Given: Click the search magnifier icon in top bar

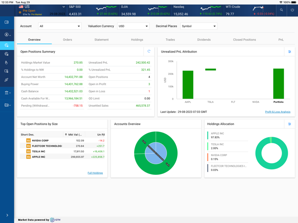Looking at the screenshot, I should coord(281,10).
